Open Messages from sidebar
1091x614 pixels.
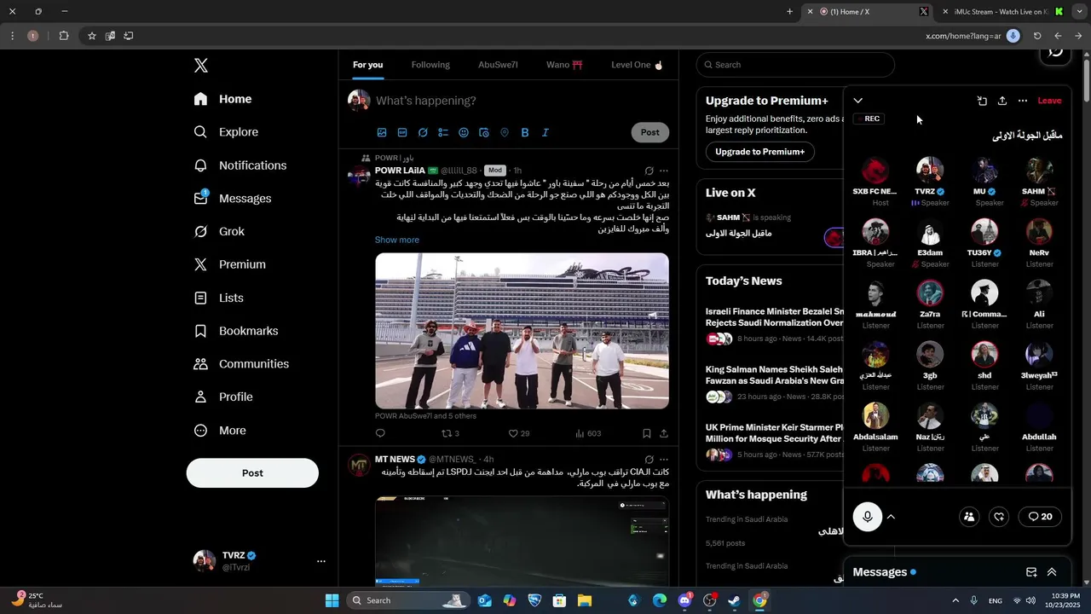(234, 199)
